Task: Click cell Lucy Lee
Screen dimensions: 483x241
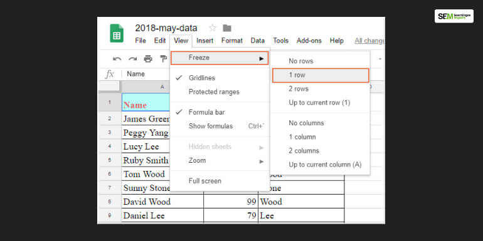Action: tap(146, 146)
